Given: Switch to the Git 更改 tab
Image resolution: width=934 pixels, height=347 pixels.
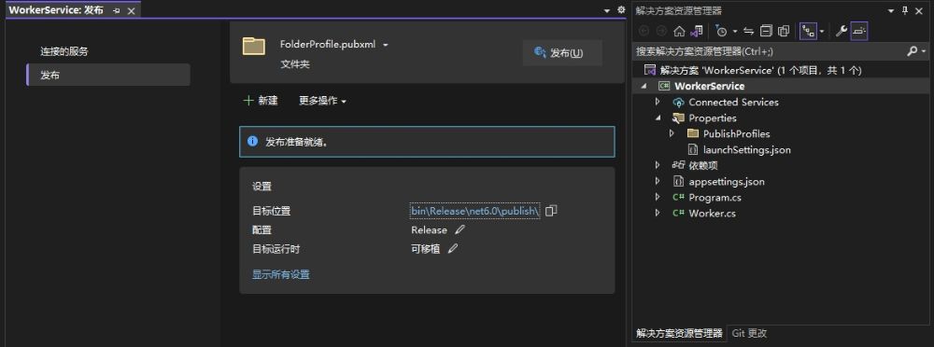Looking at the screenshot, I should click(749, 333).
